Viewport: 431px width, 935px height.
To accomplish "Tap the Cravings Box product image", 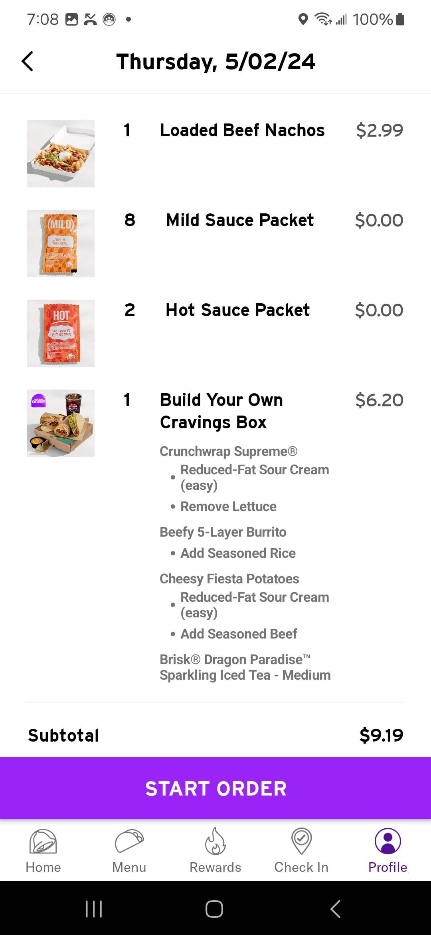I will 61,423.
